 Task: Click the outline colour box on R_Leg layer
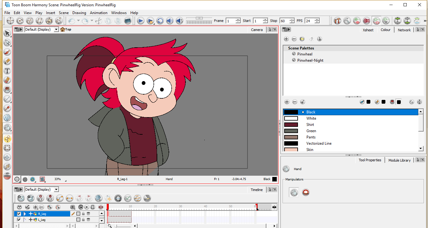pos(79,214)
